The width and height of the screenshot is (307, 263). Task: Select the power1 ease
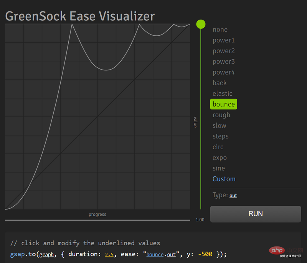pyautogui.click(x=224, y=40)
